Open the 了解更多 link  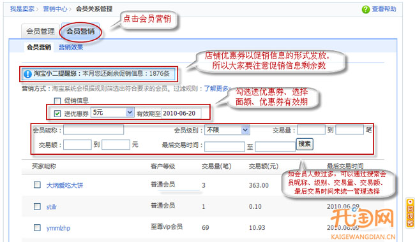coord(216,89)
